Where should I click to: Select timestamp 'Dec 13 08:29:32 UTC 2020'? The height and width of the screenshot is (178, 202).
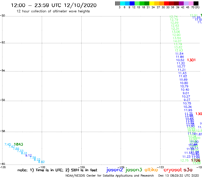click(x=179, y=176)
